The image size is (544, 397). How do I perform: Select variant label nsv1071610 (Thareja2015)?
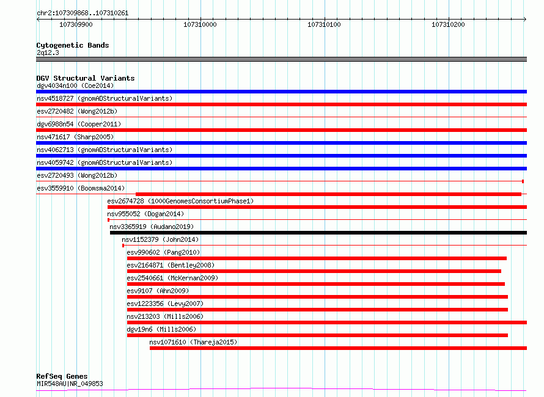click(x=193, y=342)
